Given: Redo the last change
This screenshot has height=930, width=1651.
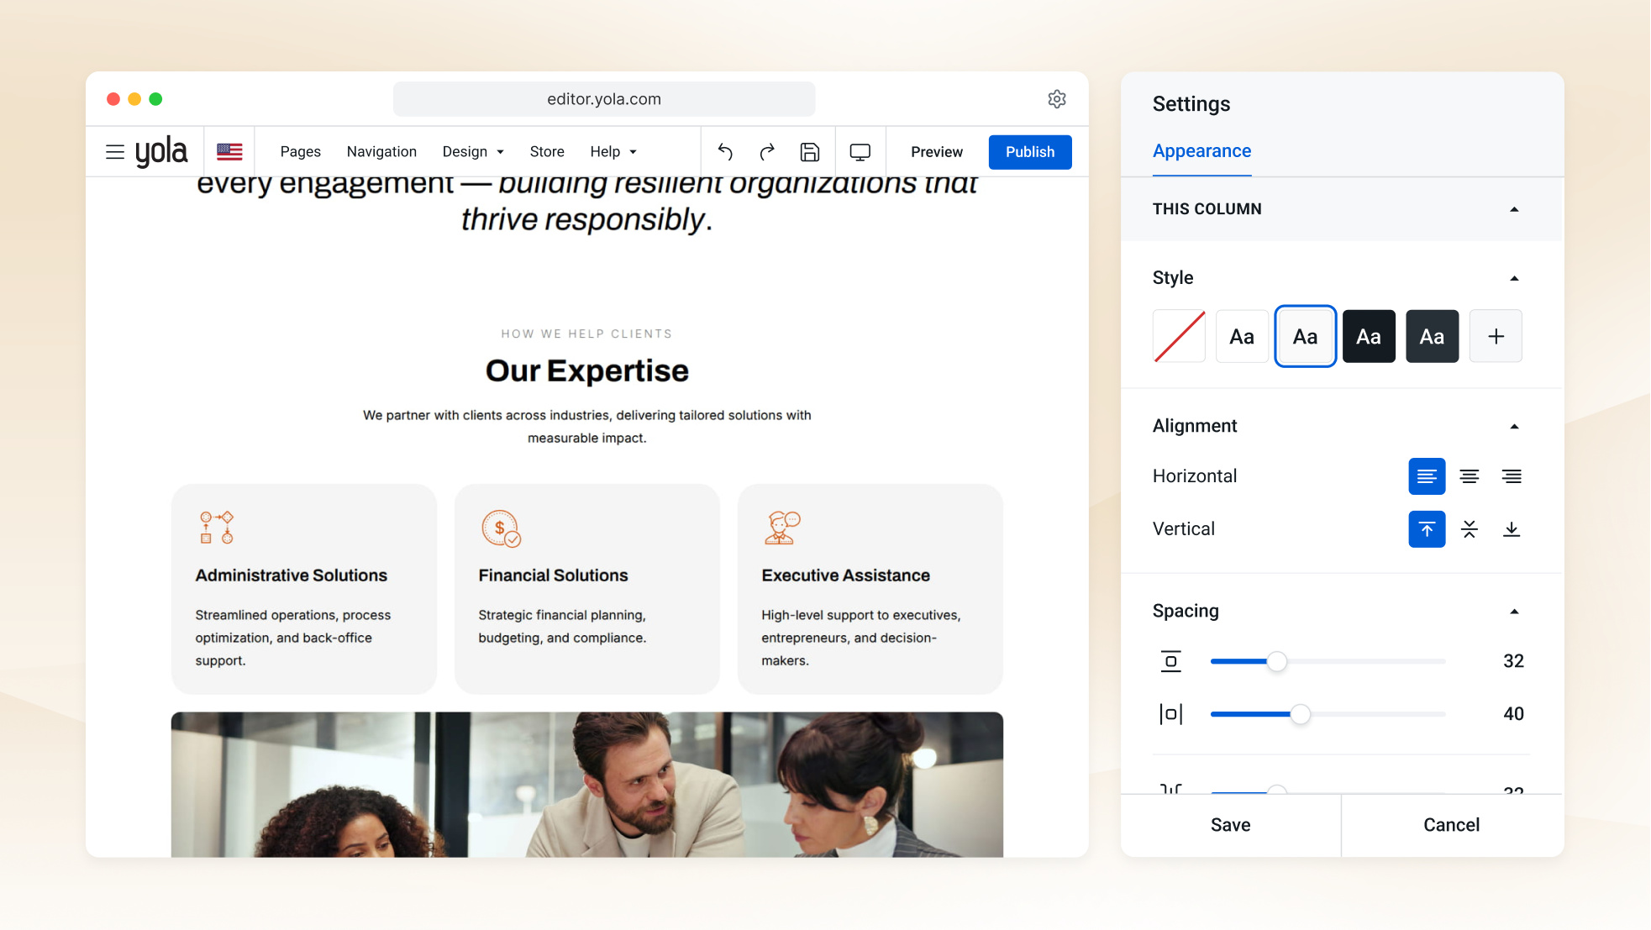Looking at the screenshot, I should point(767,152).
